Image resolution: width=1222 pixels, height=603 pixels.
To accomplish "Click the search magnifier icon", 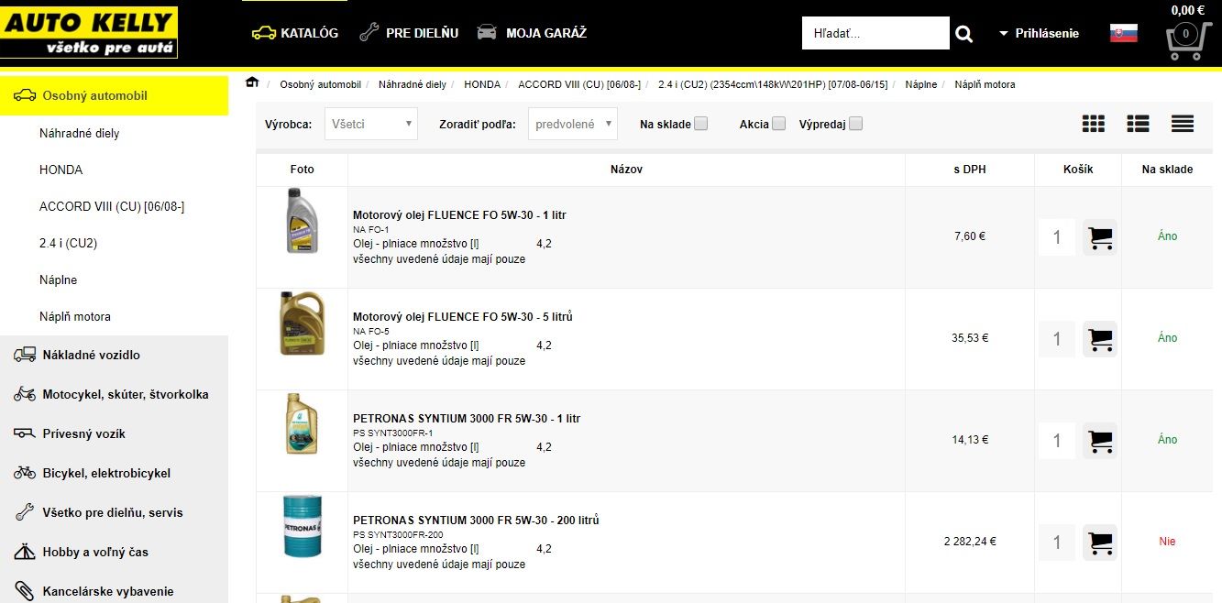I will [x=963, y=34].
